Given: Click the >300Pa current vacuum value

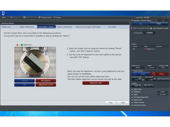Looking at the screenshot, I should [149, 33].
